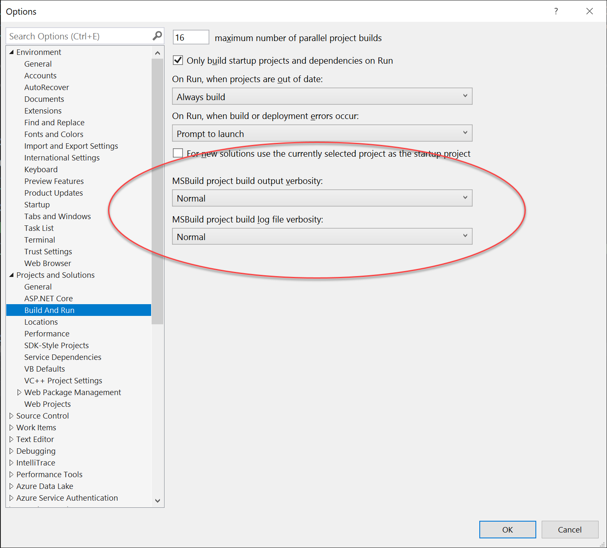607x548 pixels.
Task: Expand the Work Items node
Action: tap(11, 427)
